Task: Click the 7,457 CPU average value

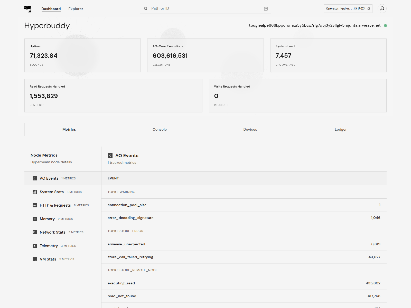Action: [283, 56]
